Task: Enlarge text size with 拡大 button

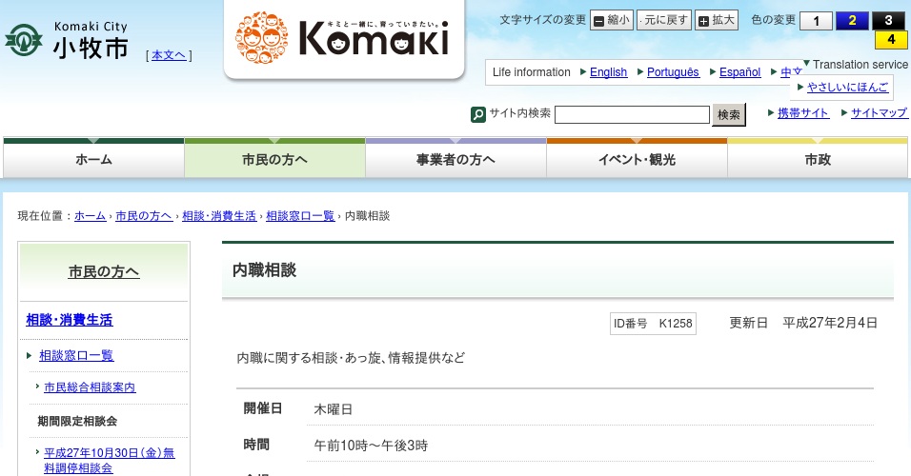Action: coord(716,20)
